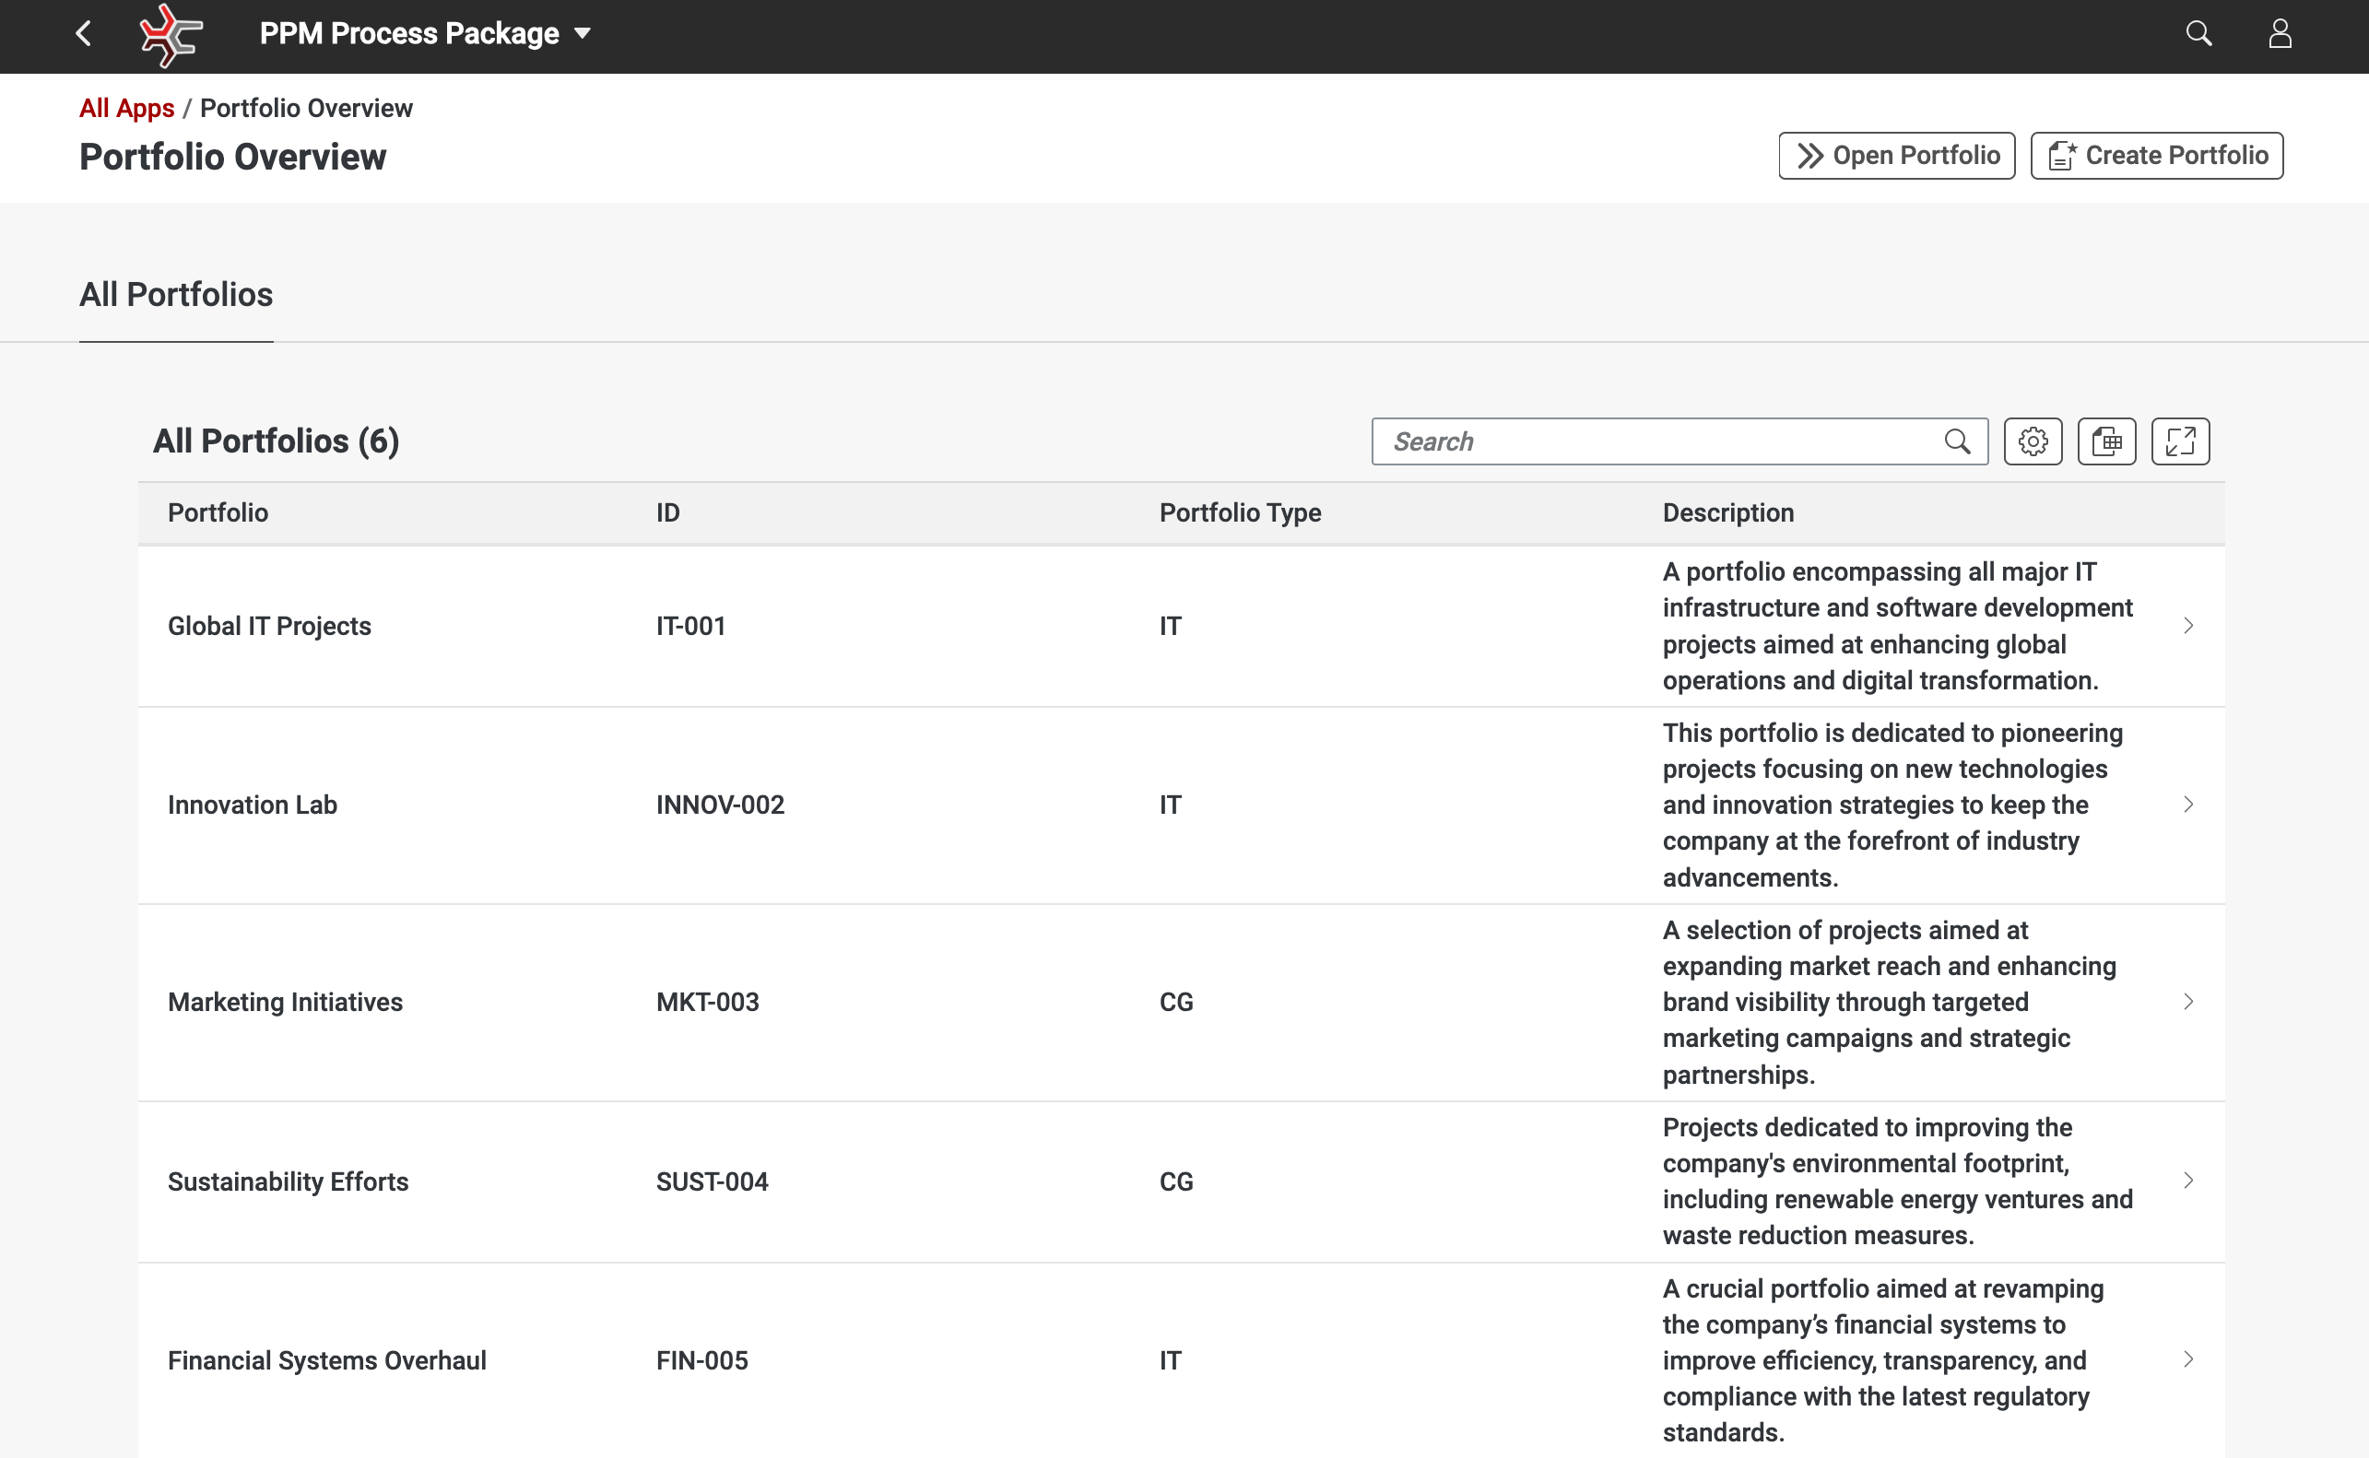Click the export to spreadsheet icon
The image size is (2369, 1458).
(2106, 441)
